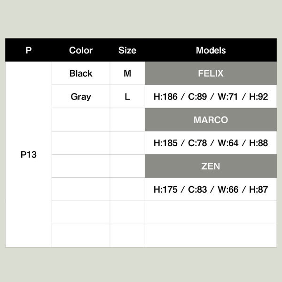The width and height of the screenshot is (282, 282).
Task: Click the empty Size cell beside ZEN
Action: pos(127,166)
